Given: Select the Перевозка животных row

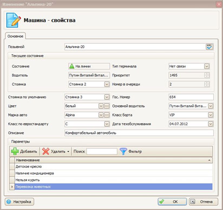Looking at the screenshot, I should coord(114,187).
